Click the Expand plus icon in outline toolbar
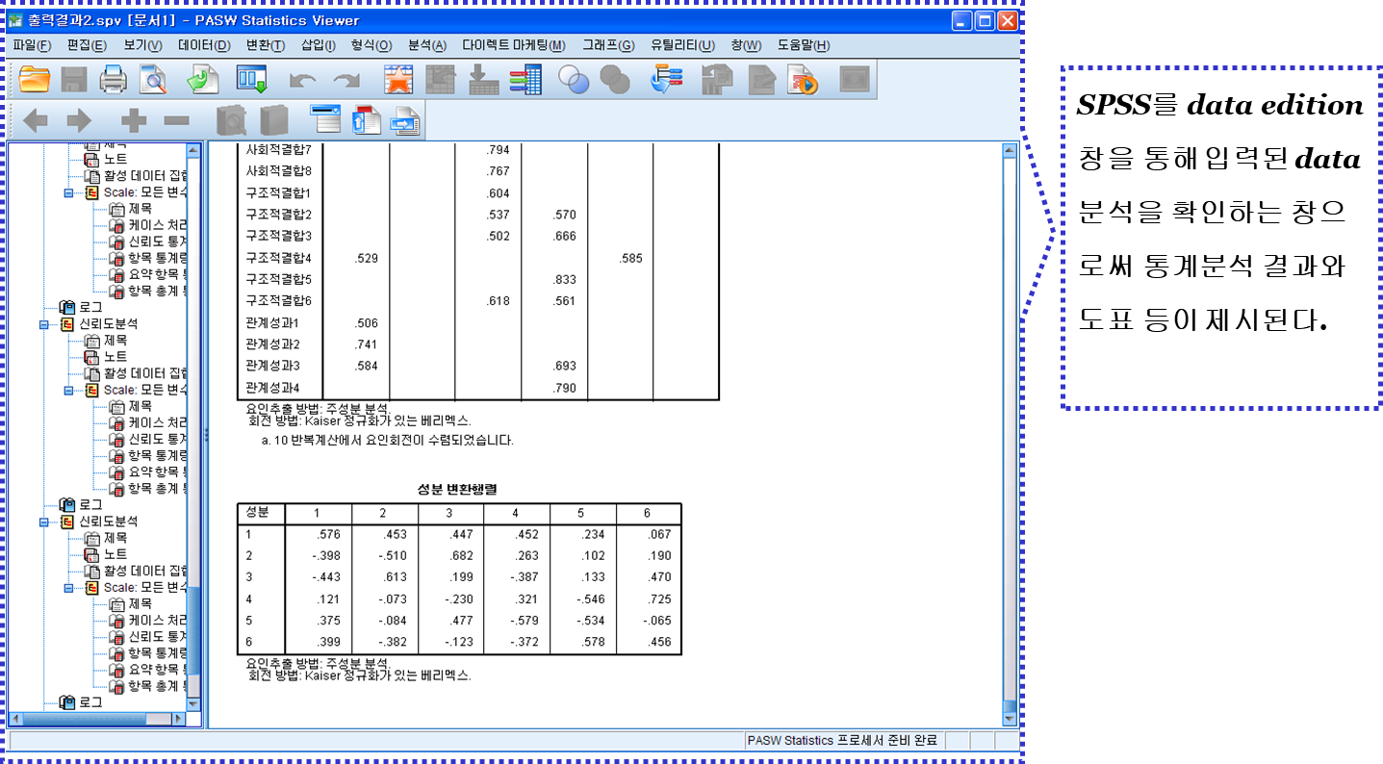1383x764 pixels. pos(134,120)
